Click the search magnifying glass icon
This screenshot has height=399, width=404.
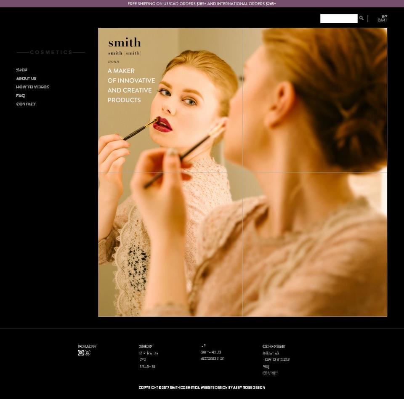(361, 18)
